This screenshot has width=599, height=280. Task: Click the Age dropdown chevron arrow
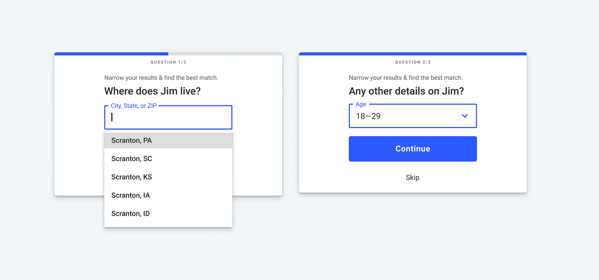click(465, 116)
